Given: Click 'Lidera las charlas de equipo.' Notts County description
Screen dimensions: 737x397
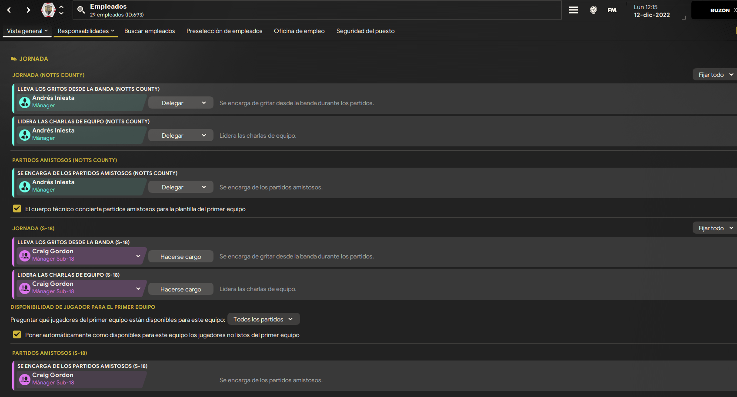Looking at the screenshot, I should click(258, 136).
